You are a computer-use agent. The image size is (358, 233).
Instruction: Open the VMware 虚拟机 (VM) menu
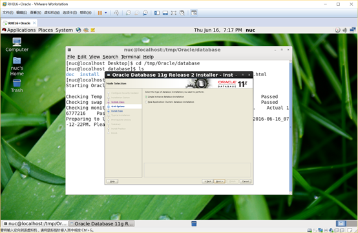point(52,12)
